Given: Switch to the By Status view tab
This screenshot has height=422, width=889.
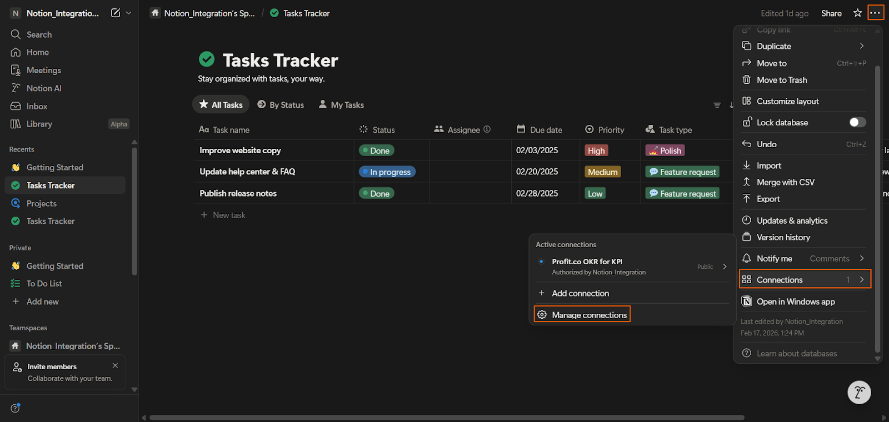Looking at the screenshot, I should pos(281,104).
